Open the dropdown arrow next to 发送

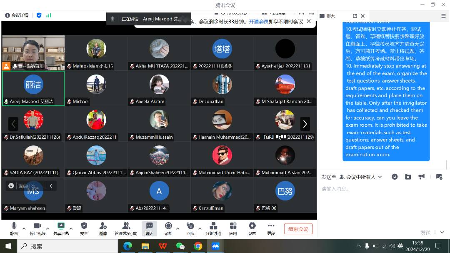[442, 233]
